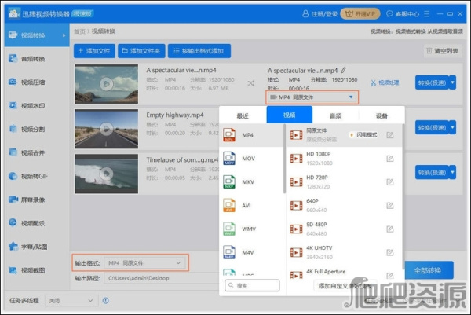
Task: Open 视频处理 for the first video
Action: point(385,82)
